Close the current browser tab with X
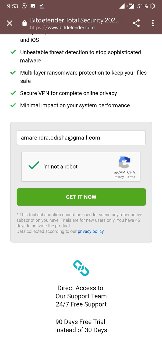Screen dimensions: 162x343 (x=9, y=23)
